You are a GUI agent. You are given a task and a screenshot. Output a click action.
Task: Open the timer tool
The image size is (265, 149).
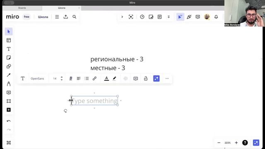click(142, 17)
